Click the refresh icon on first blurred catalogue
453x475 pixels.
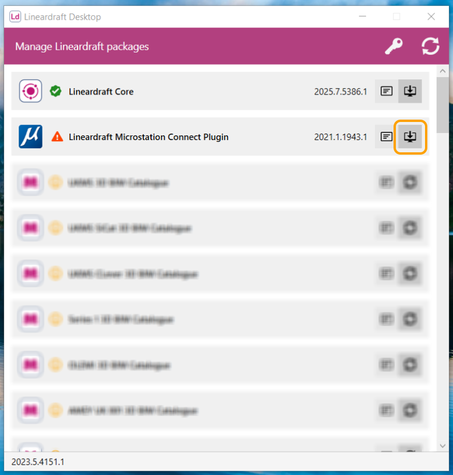410,183
